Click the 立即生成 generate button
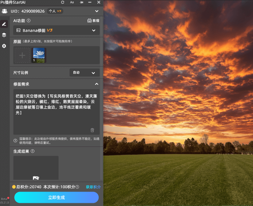Image resolution: width=253 pixels, height=206 pixels. point(56,197)
